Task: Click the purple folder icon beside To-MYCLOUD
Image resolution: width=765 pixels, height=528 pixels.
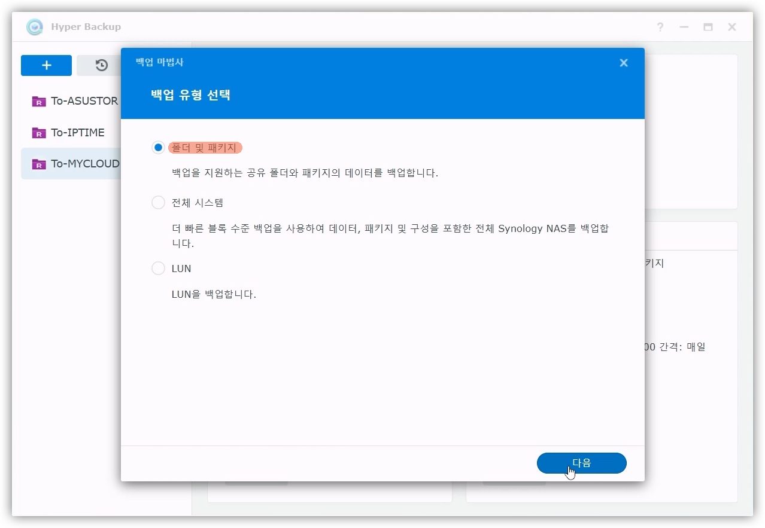Action: [39, 164]
